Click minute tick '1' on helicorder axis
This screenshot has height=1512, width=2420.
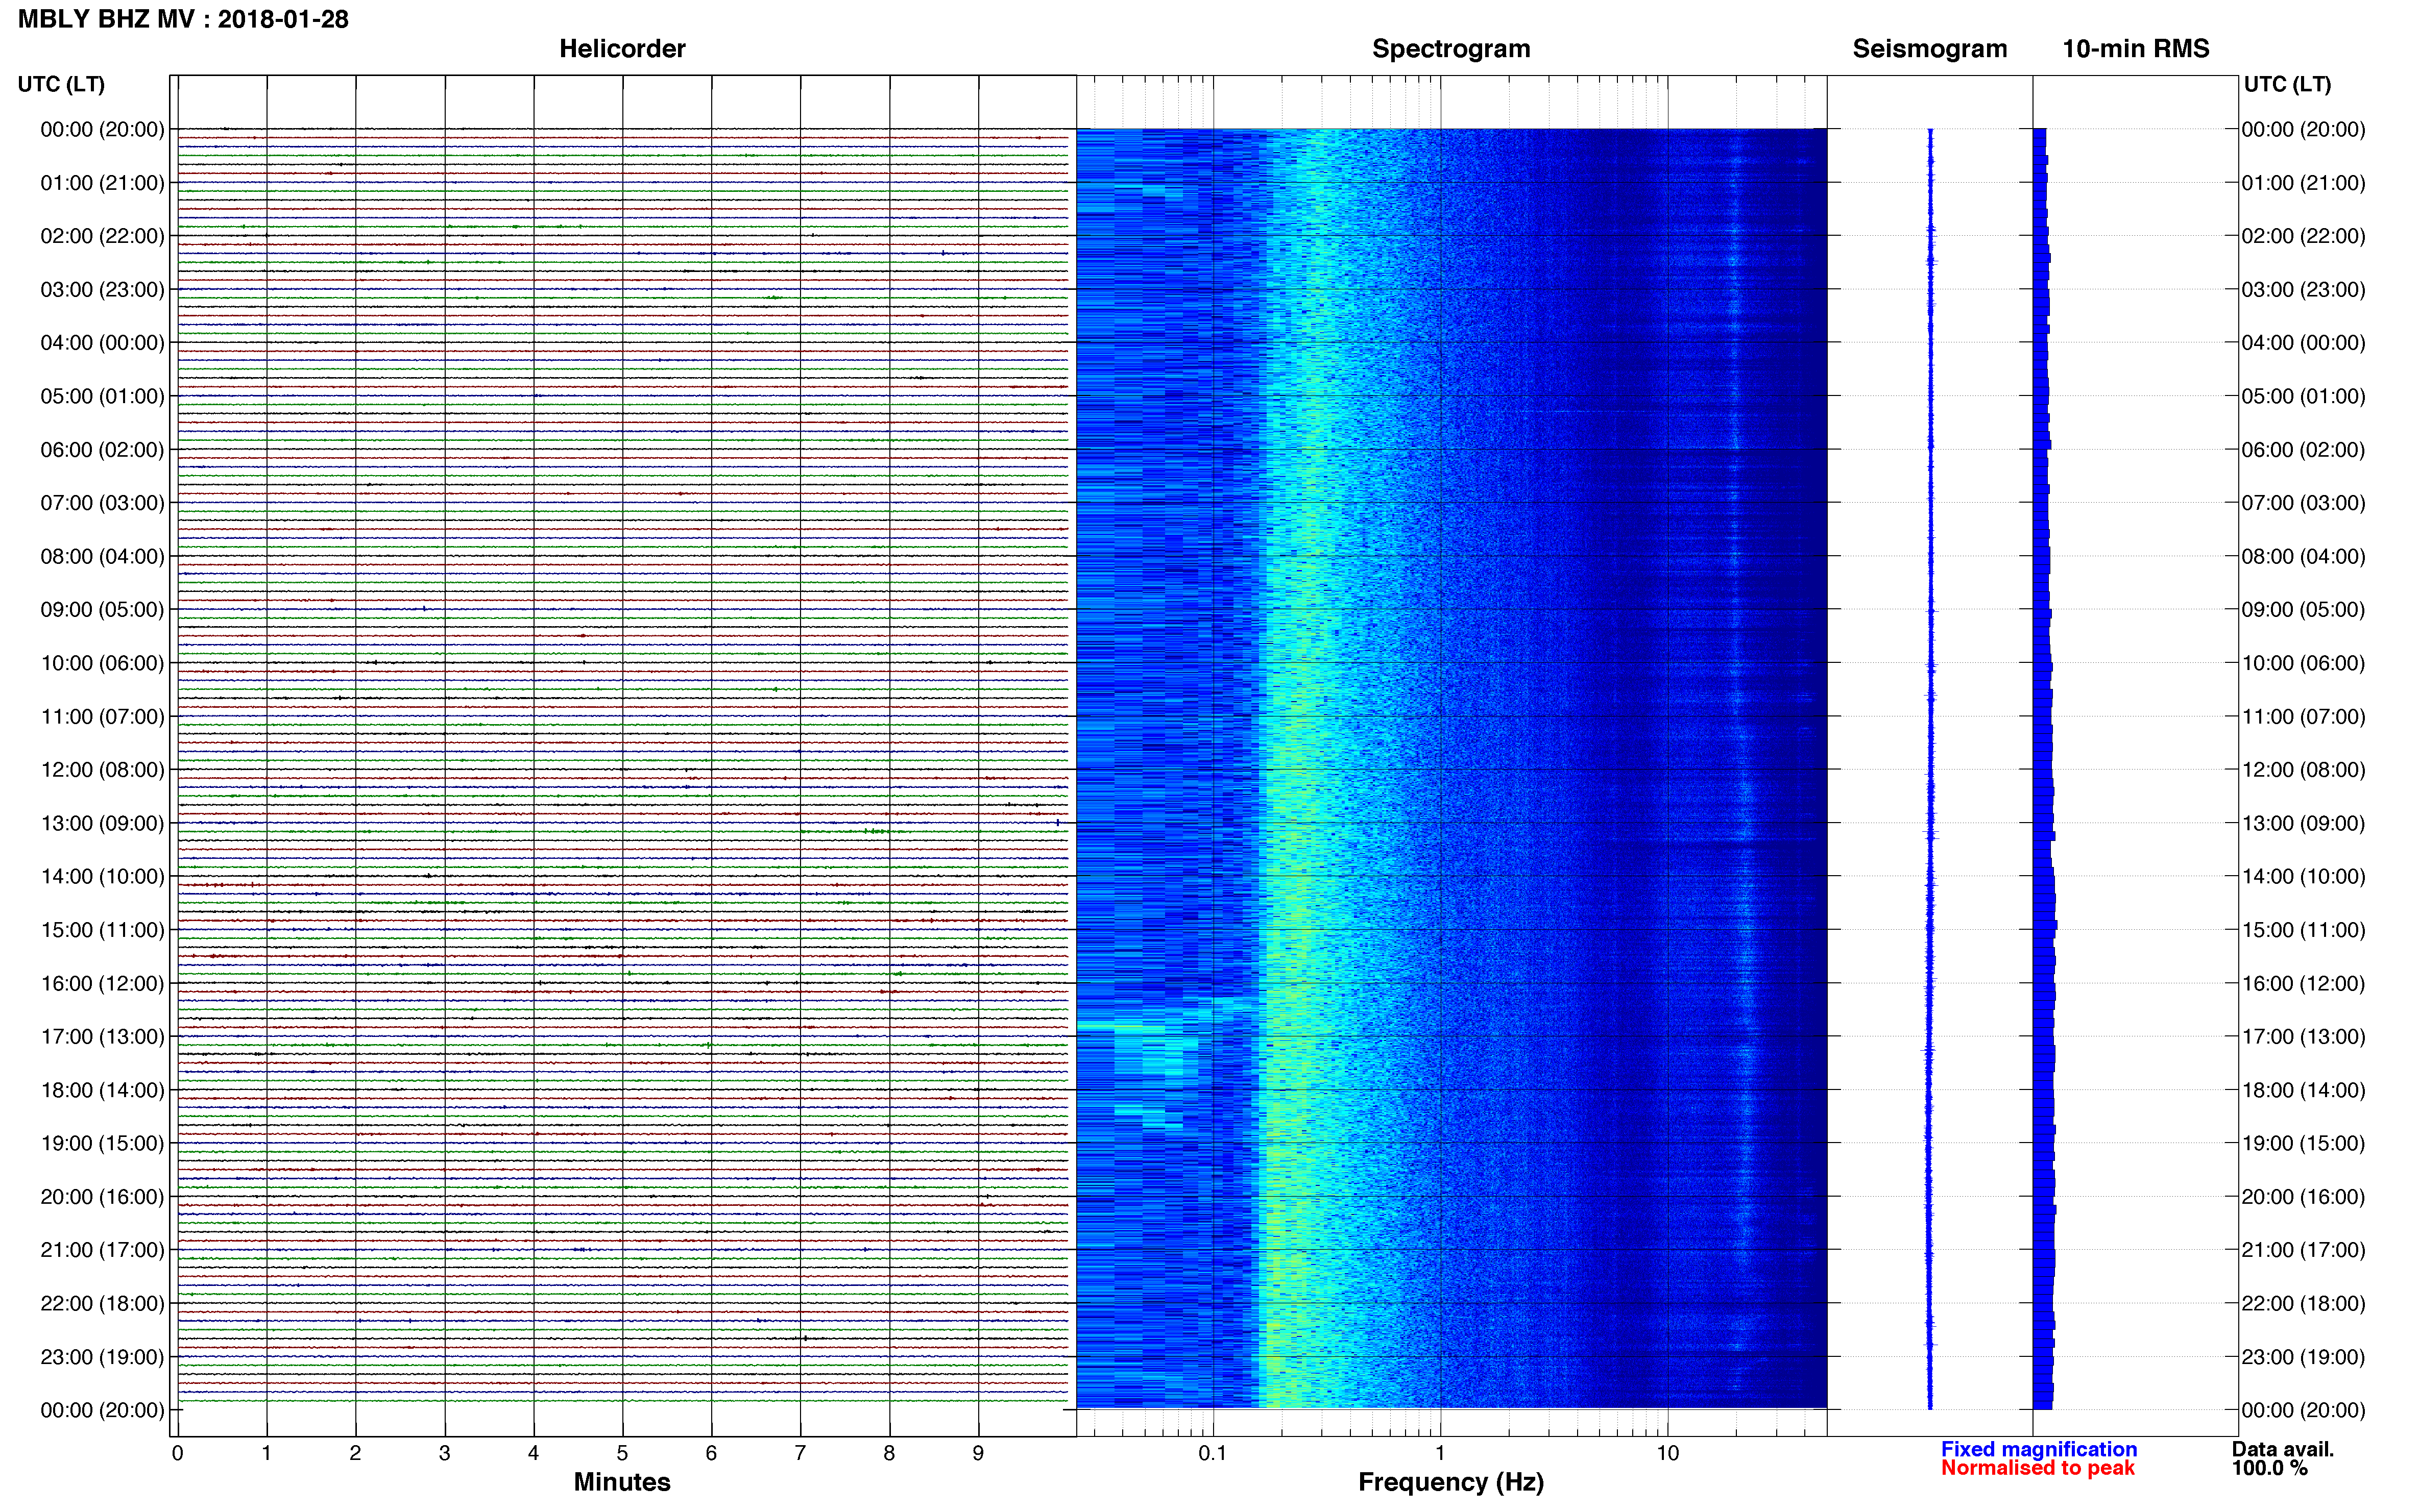[266, 1453]
